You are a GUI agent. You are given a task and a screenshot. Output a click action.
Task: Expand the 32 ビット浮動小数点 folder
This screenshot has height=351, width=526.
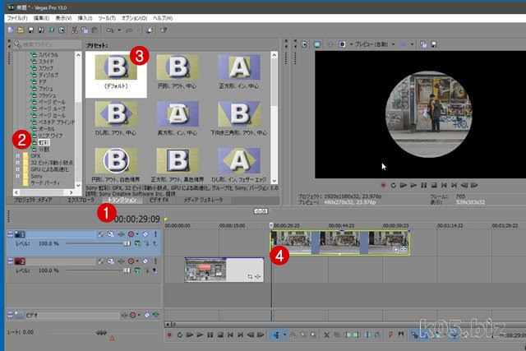point(17,163)
